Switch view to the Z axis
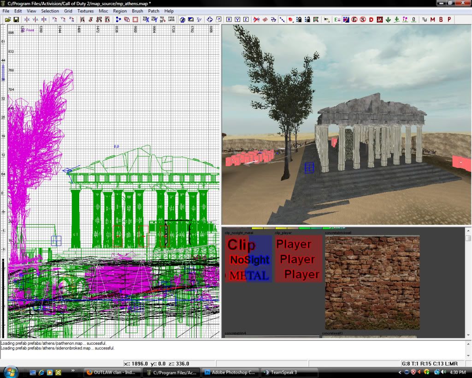This screenshot has height=378, width=472. tap(246, 19)
